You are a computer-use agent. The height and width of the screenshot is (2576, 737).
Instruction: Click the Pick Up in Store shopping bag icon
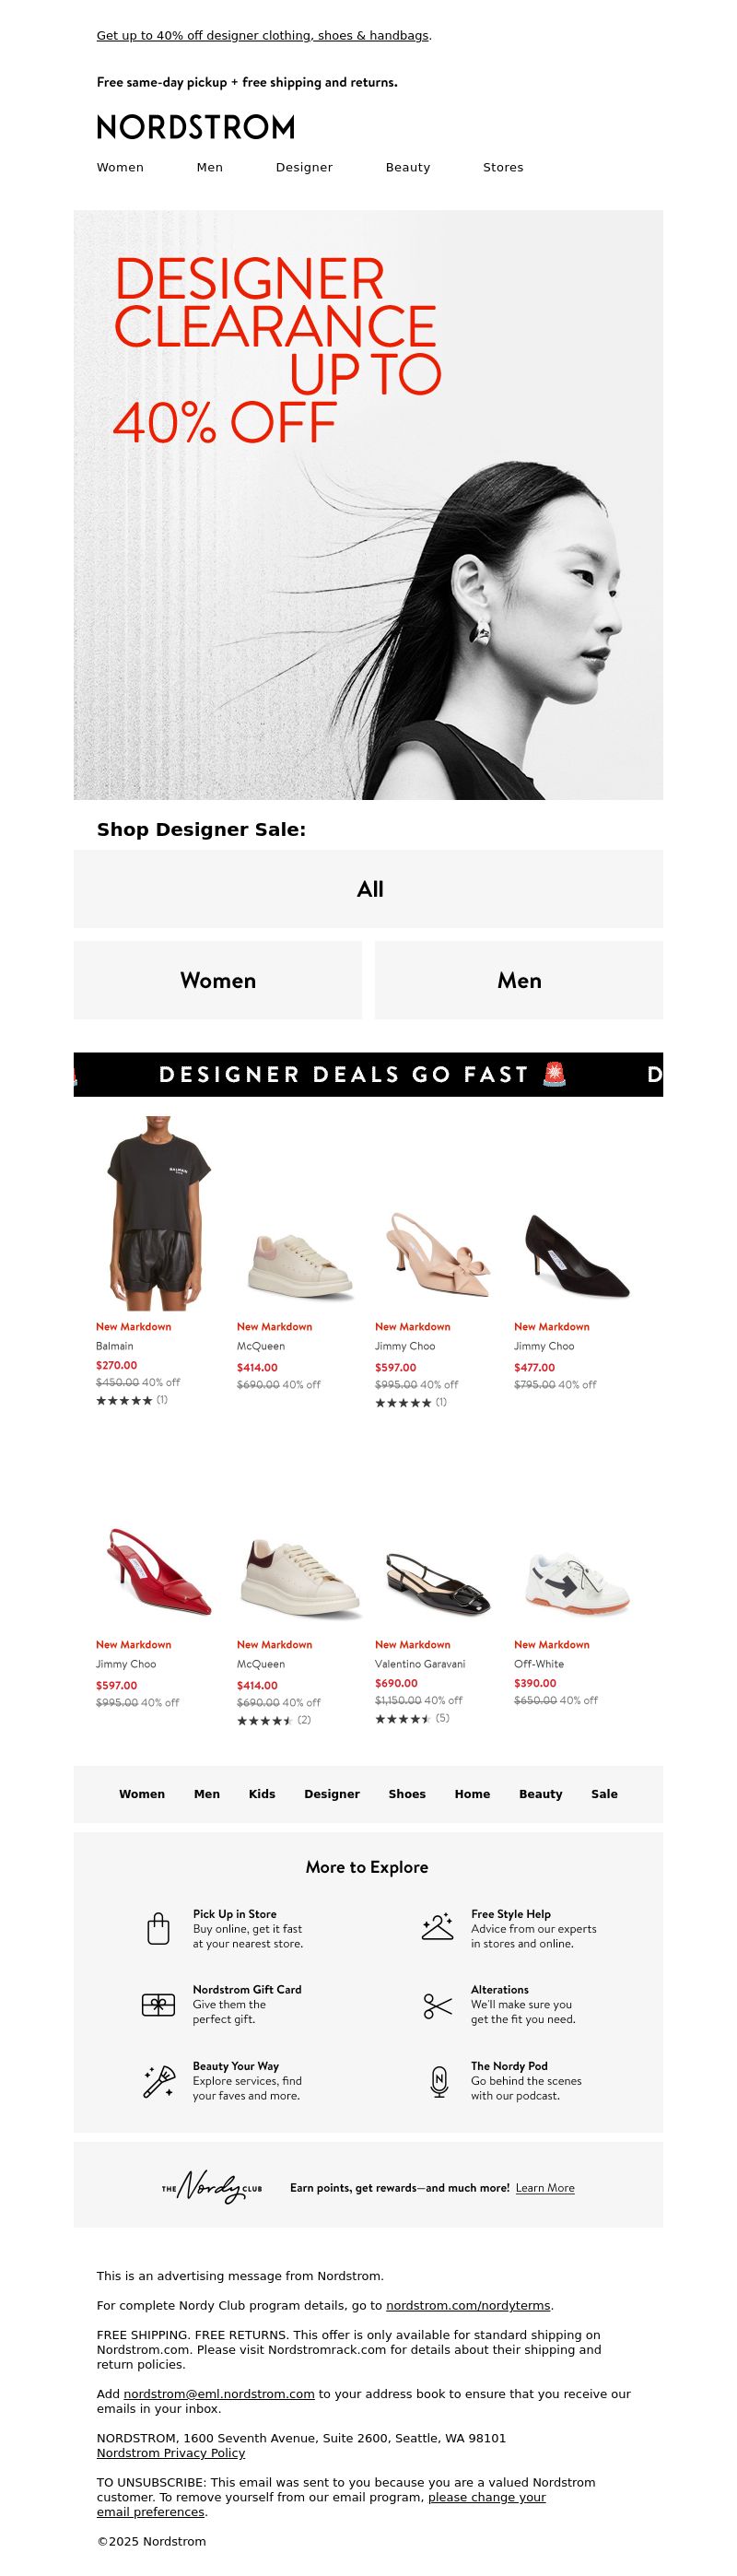pyautogui.click(x=158, y=1928)
